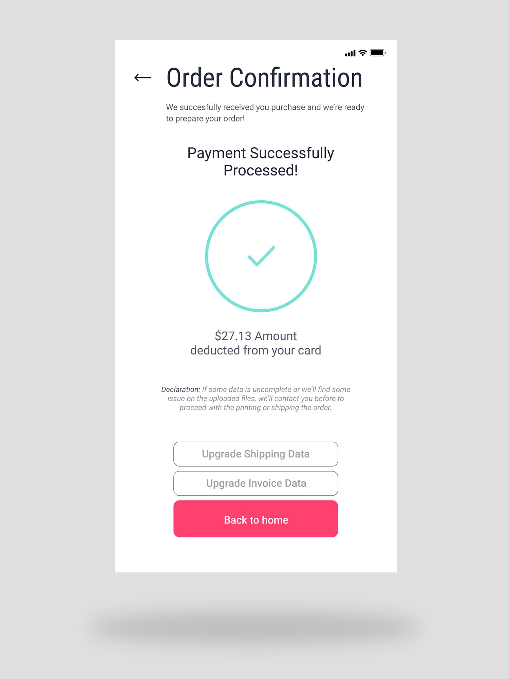Click the declaration's printing or shipping line
This screenshot has width=509, height=679.
[x=256, y=408]
